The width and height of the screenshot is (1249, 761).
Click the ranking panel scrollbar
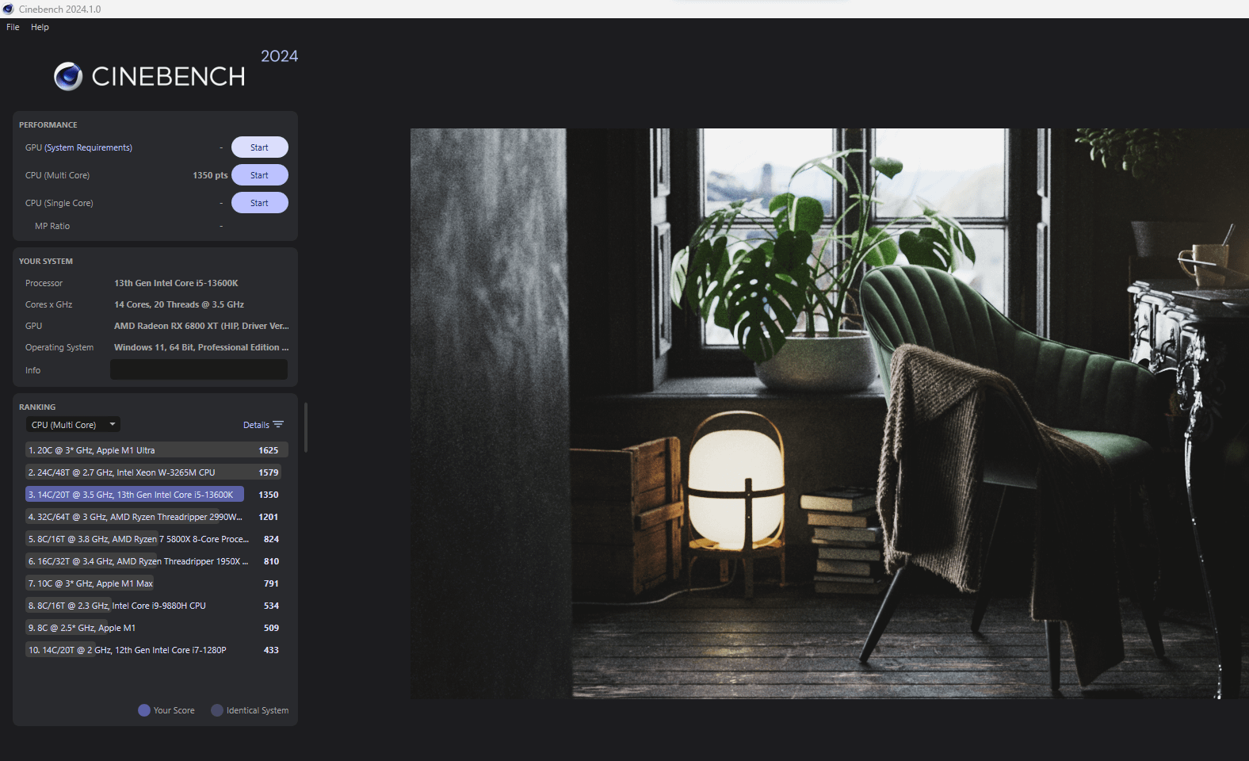tap(305, 428)
